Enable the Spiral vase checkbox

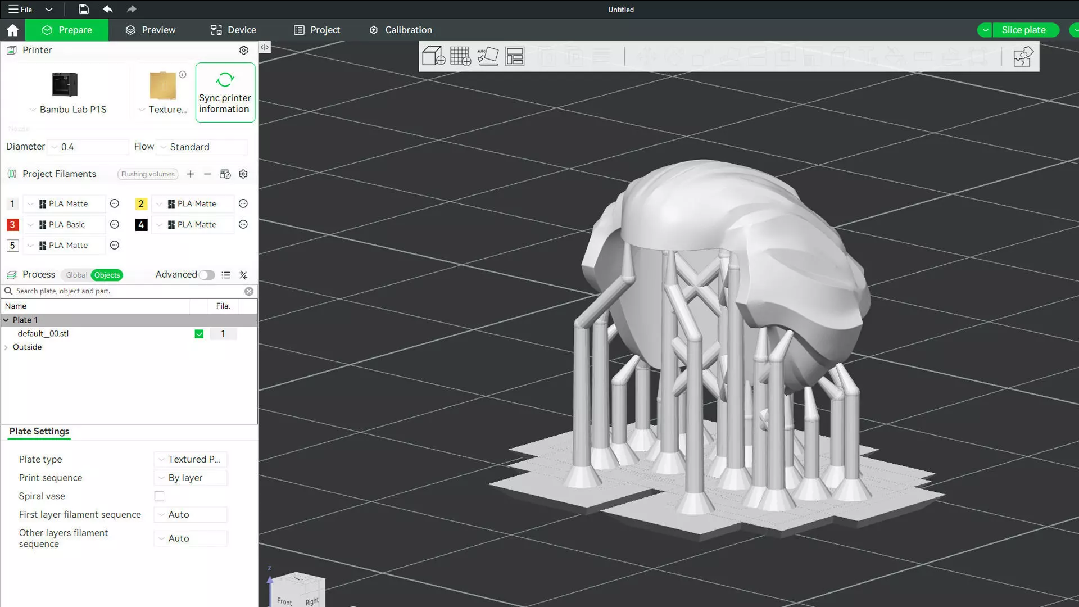pyautogui.click(x=160, y=496)
